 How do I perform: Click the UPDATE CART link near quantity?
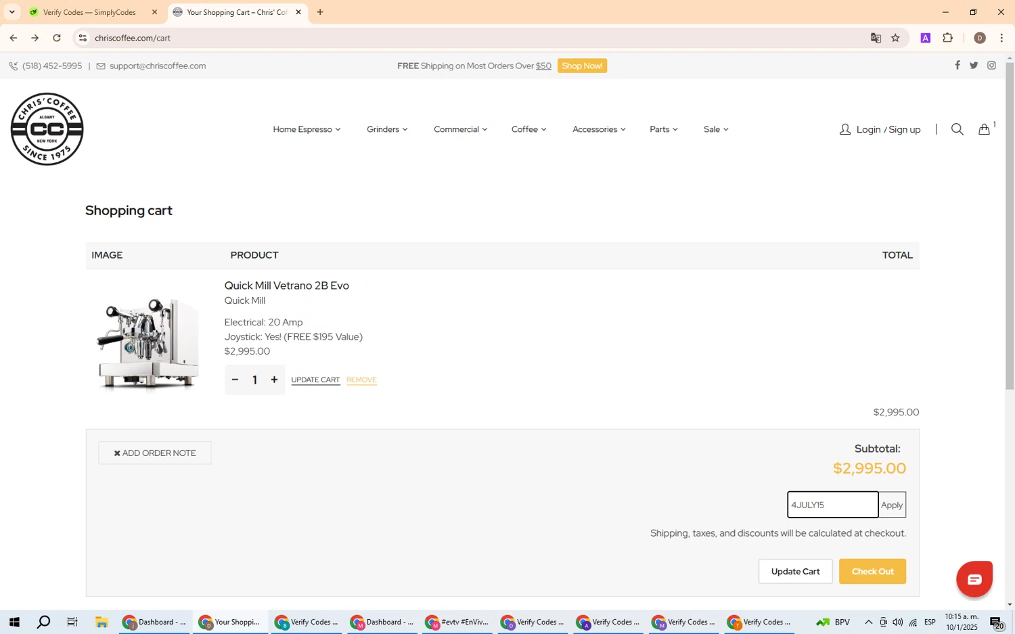[x=315, y=380]
